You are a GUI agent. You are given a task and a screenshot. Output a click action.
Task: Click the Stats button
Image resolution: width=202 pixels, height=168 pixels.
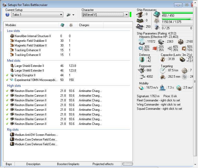tap(127, 164)
